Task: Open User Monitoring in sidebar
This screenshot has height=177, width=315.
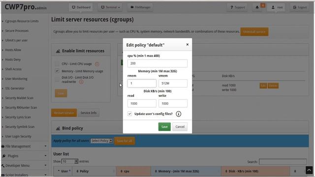Action: [x=16, y=79]
